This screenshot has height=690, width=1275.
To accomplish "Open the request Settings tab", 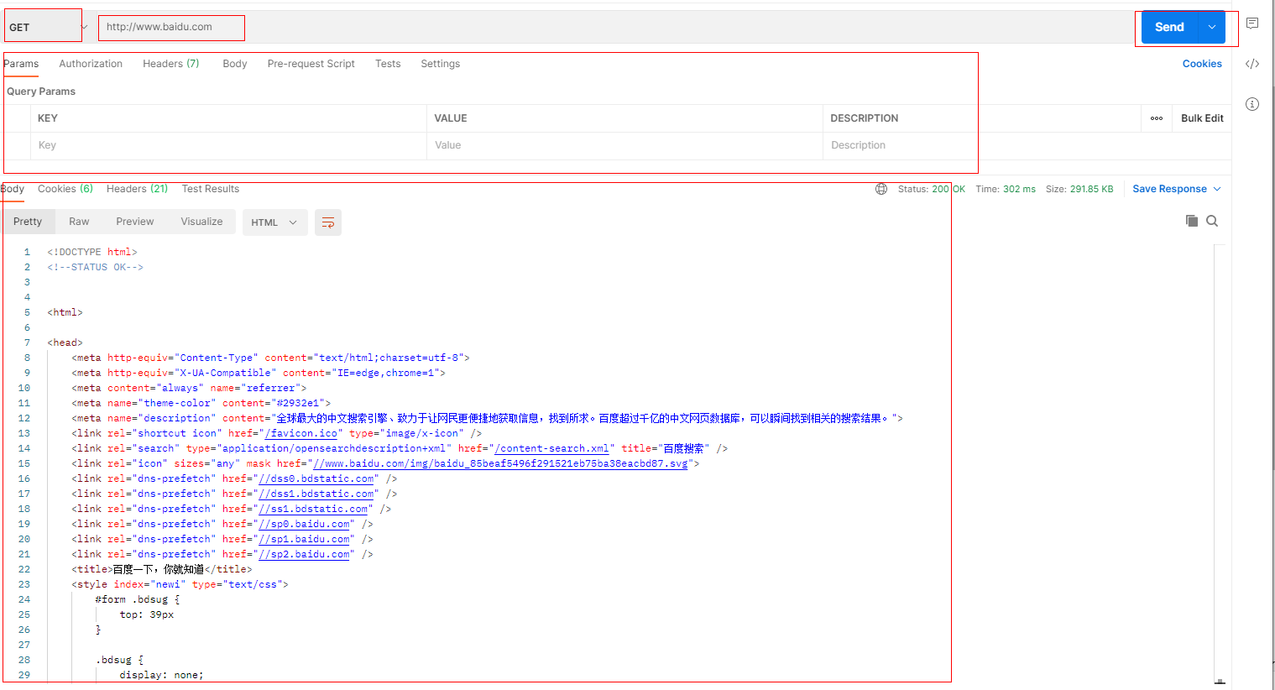I will pyautogui.click(x=441, y=64).
